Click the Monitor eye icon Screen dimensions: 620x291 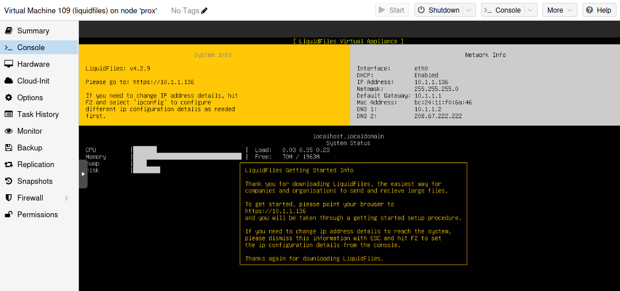[x=8, y=131]
